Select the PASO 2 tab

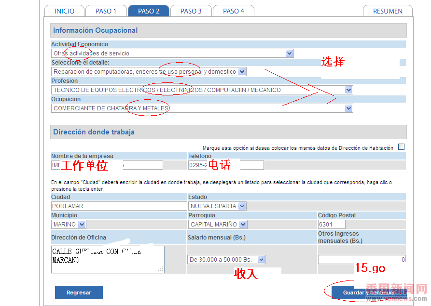click(x=149, y=11)
